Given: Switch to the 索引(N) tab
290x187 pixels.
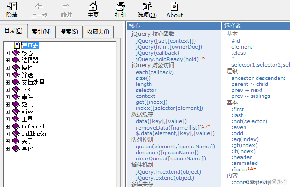Looking at the screenshot, I should coord(41,32).
